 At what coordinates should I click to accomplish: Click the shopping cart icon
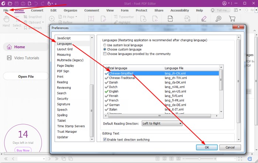(232, 18)
